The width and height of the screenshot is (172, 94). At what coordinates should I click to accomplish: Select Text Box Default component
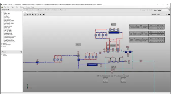8,29
